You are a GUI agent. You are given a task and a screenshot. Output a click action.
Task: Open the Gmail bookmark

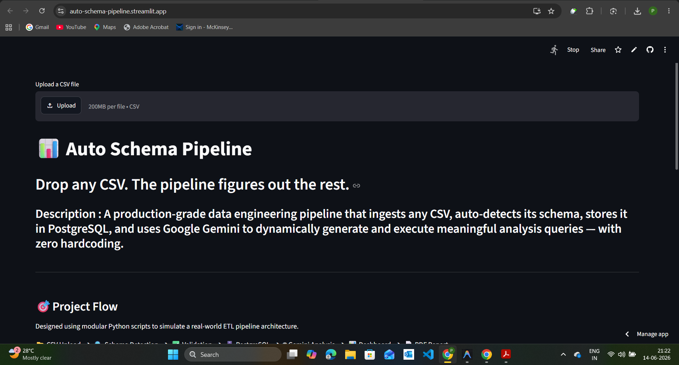pos(37,27)
